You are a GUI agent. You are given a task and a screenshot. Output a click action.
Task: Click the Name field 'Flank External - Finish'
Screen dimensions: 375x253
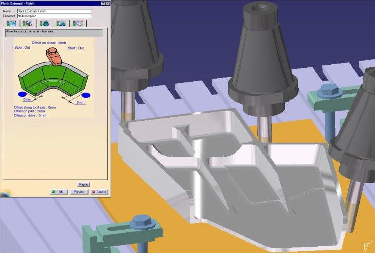pos(54,11)
